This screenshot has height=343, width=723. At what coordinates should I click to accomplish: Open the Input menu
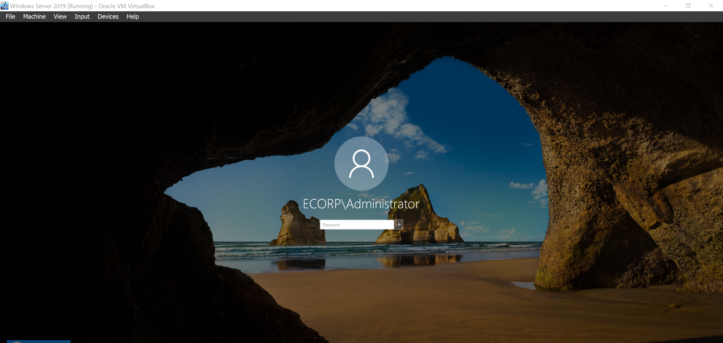(x=82, y=16)
